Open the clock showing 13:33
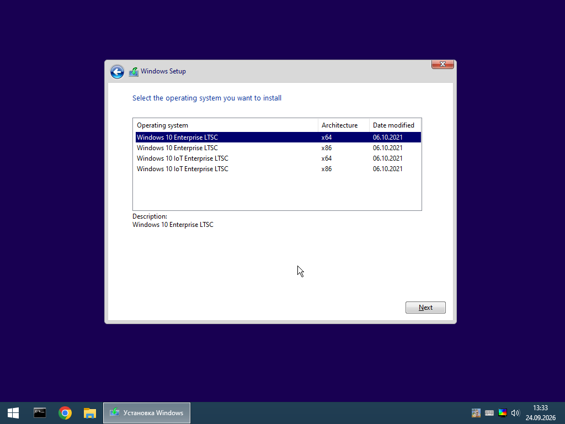Viewport: 565px width, 424px height. (x=540, y=413)
